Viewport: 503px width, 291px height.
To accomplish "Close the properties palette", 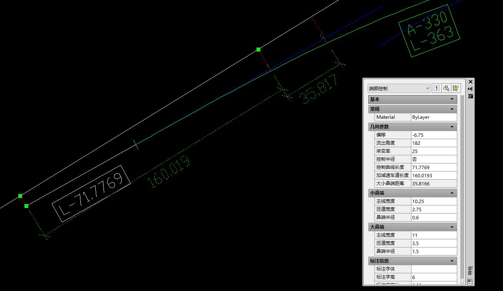I will 470,82.
